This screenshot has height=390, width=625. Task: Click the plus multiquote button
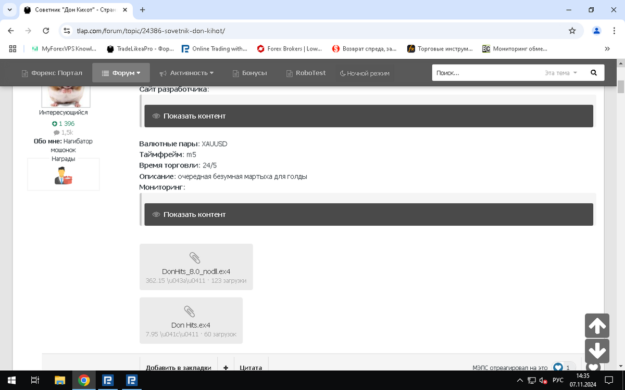(226, 367)
